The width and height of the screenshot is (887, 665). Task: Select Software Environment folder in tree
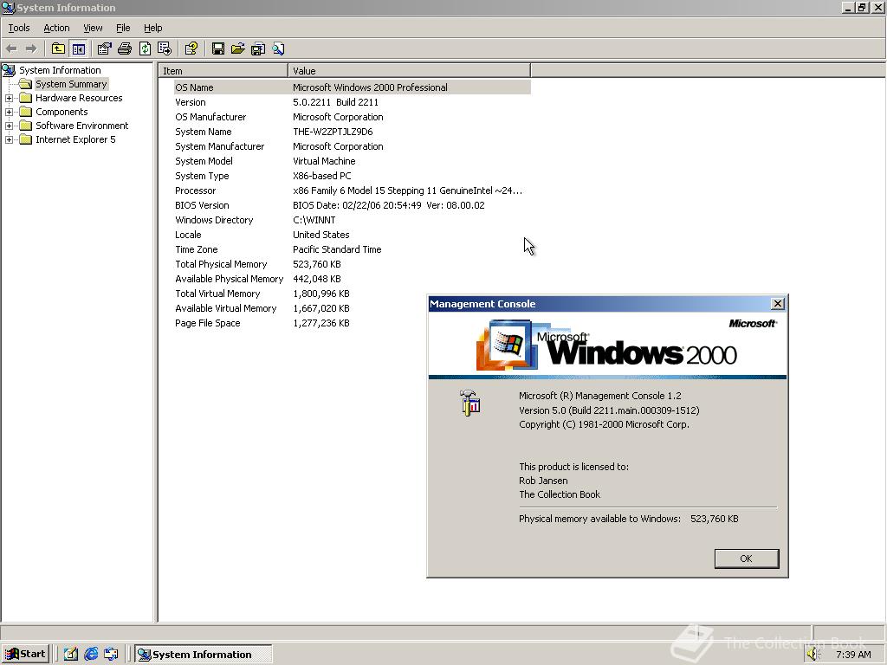(82, 126)
